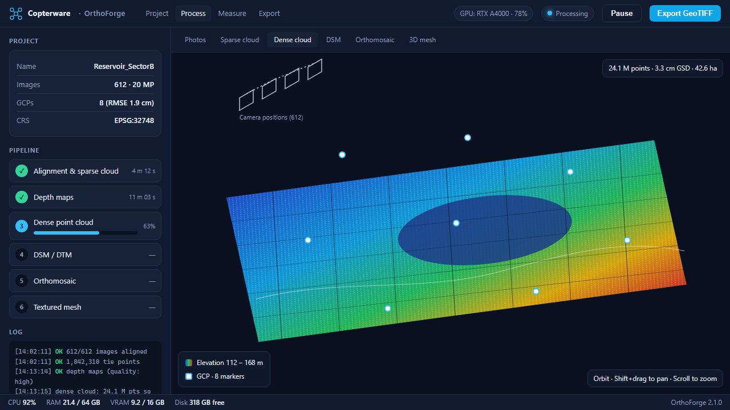The height and width of the screenshot is (410, 730).
Task: Click Export GeoTIFF button
Action: (x=684, y=14)
